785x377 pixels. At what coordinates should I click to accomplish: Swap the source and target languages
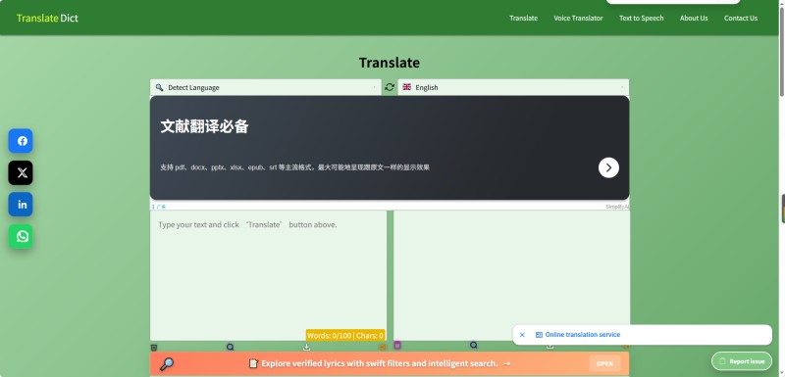[x=390, y=87]
